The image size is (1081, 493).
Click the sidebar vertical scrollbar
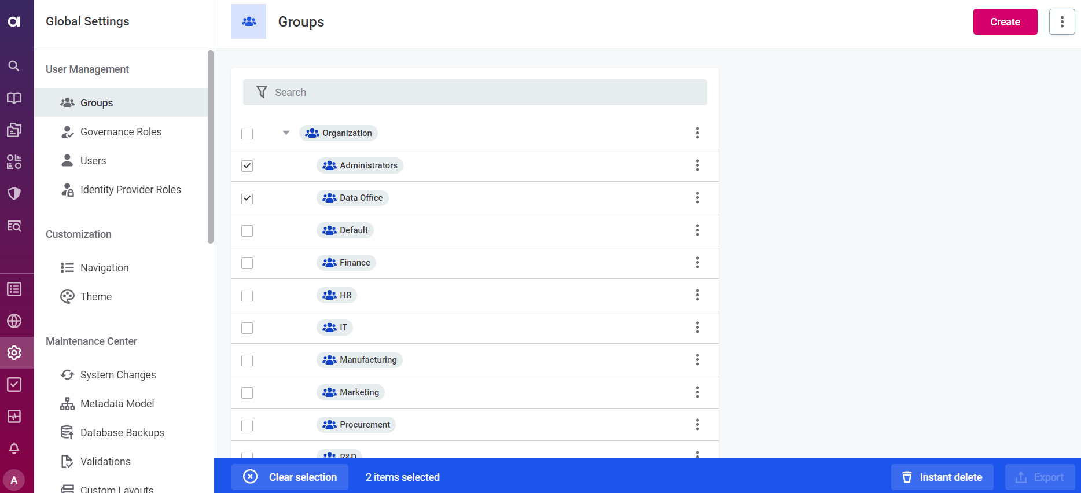(x=211, y=148)
